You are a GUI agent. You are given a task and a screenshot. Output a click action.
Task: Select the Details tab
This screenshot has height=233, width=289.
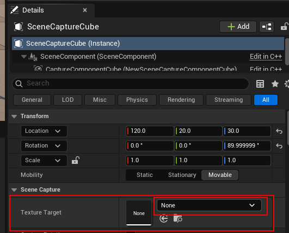[x=51, y=10]
